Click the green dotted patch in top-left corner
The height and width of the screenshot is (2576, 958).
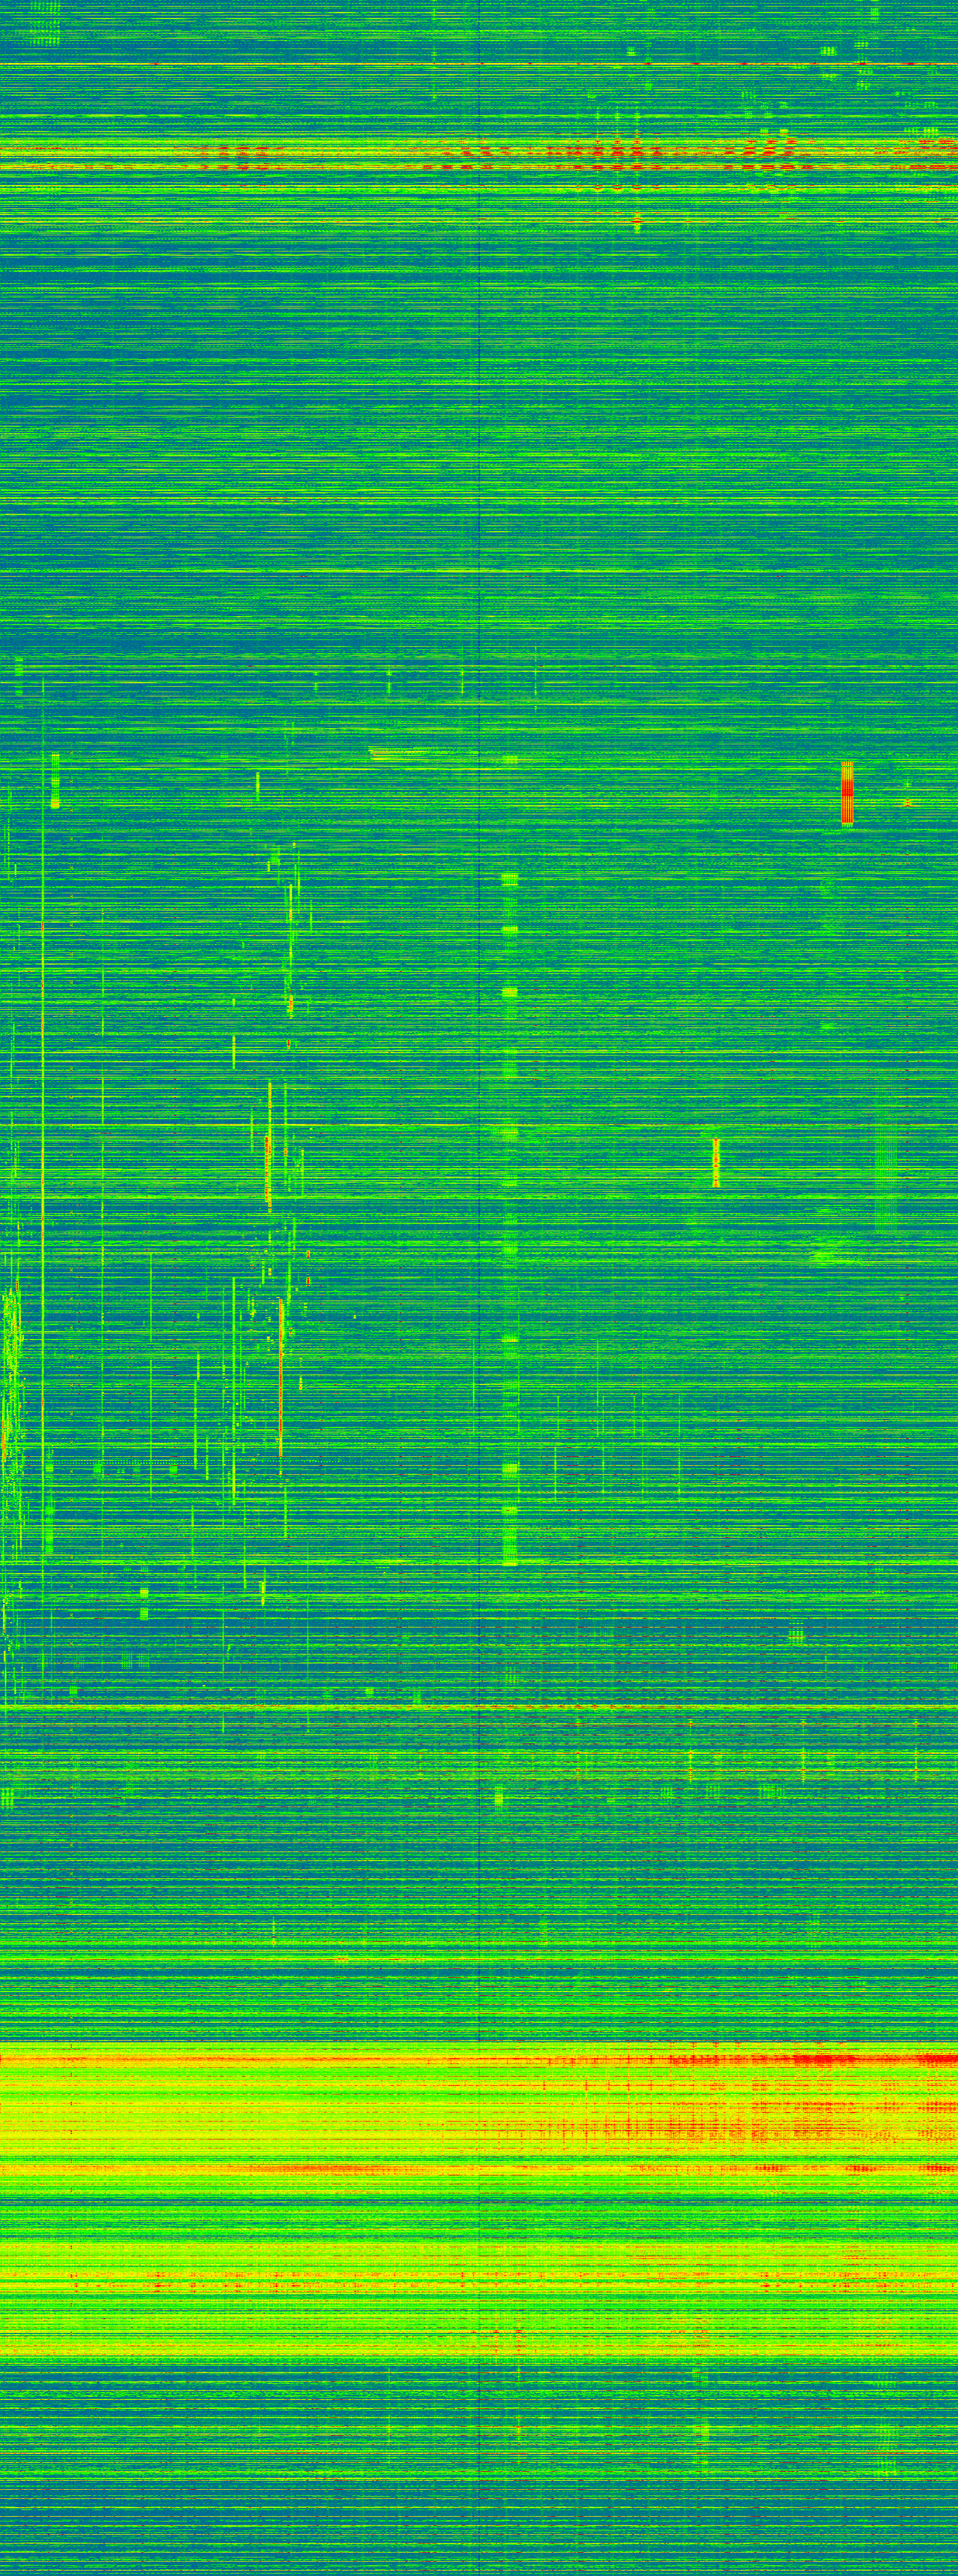click(x=44, y=25)
